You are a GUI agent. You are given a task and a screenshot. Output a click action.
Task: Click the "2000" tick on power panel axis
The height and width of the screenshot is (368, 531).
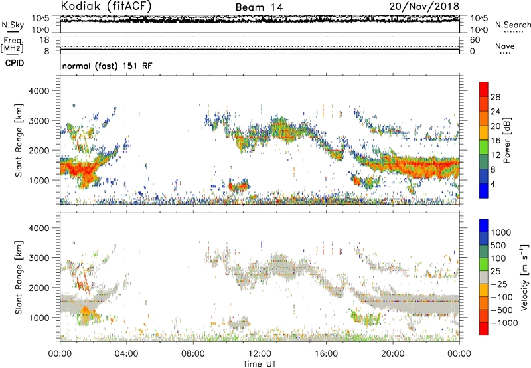pyautogui.click(x=38, y=150)
